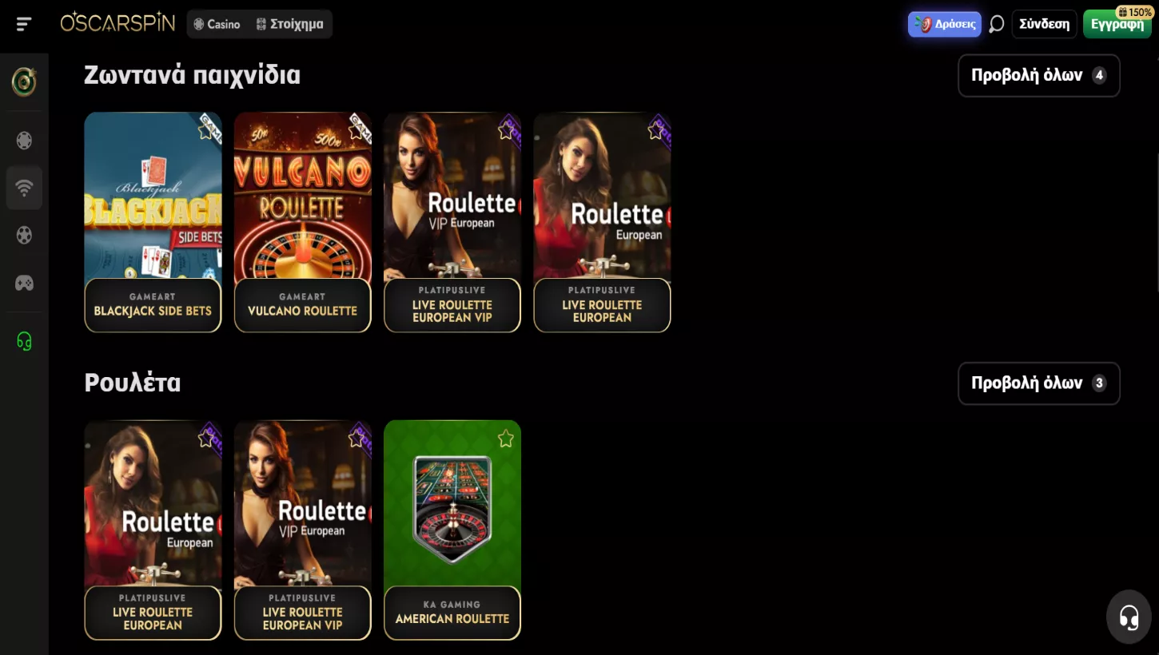Click the search magnifier icon
The width and height of the screenshot is (1159, 655).
pos(996,24)
